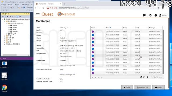Abort the running job
The image size is (172, 96).
[158, 87]
